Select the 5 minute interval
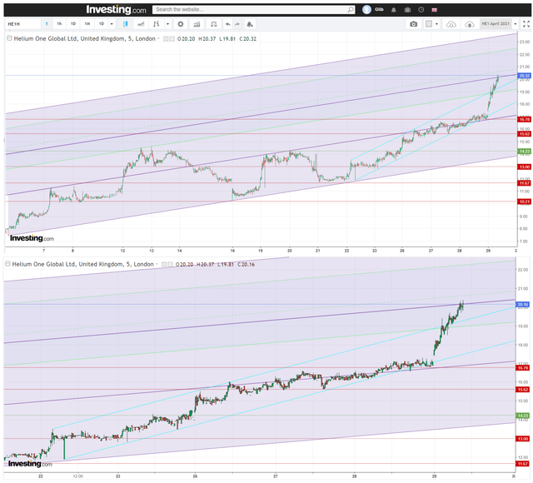The height and width of the screenshot is (483, 533). coord(47,24)
